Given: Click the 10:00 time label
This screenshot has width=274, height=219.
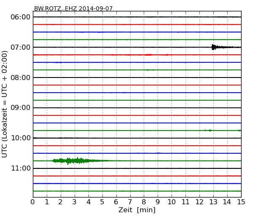Looking at the screenshot, I should (x=21, y=138).
